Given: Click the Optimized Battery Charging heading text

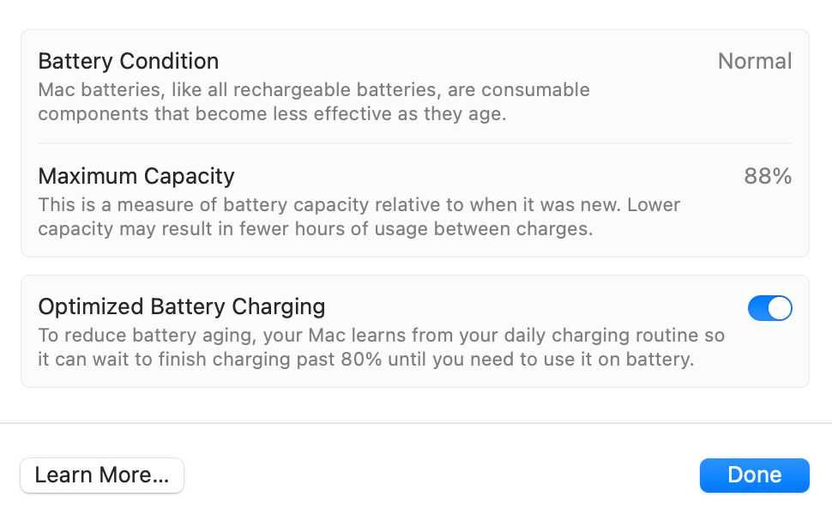Looking at the screenshot, I should pos(182,306).
